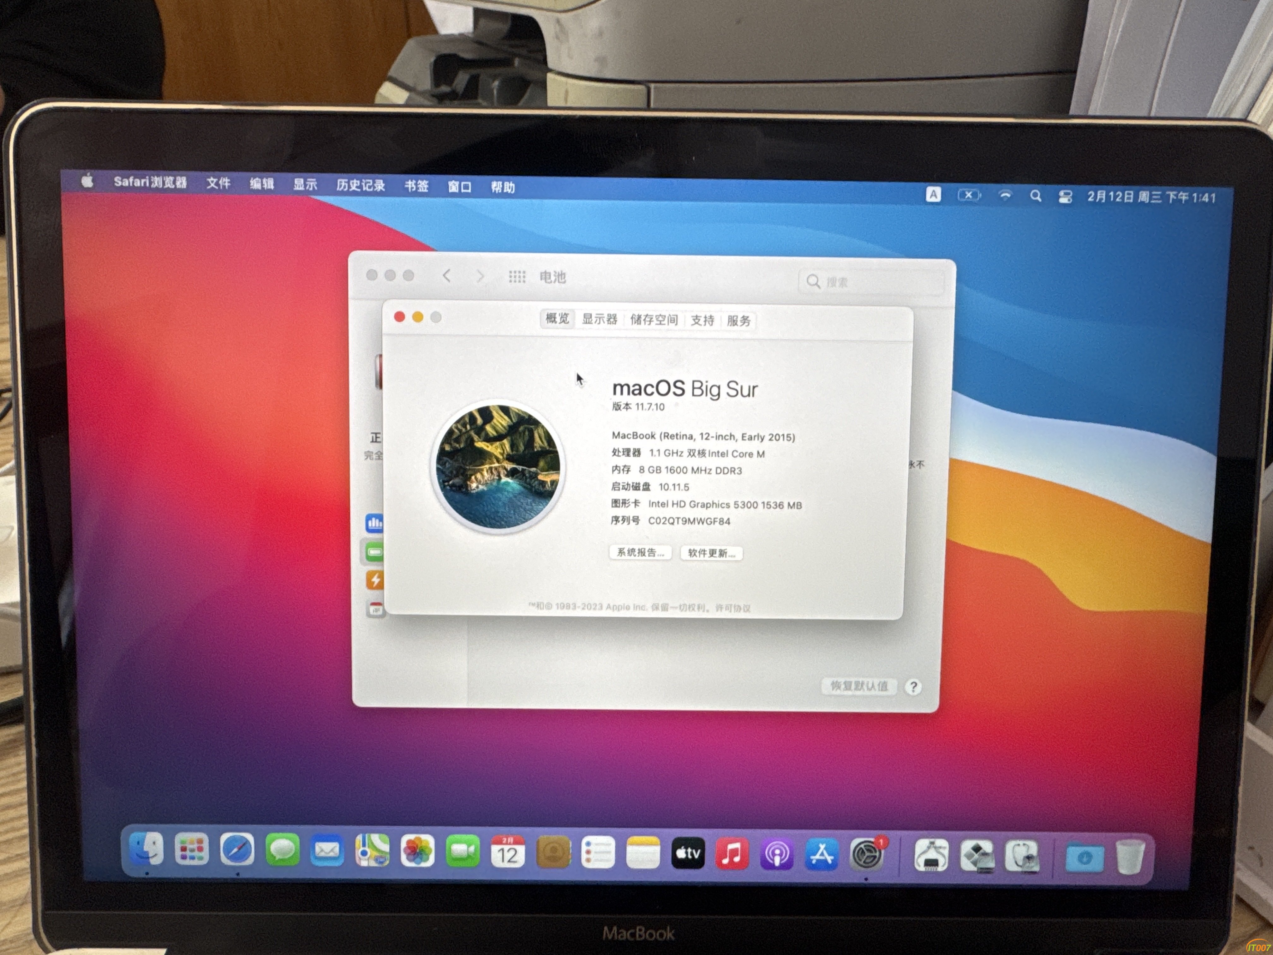Switch to 显示器 tab
1273x955 pixels.
(599, 319)
